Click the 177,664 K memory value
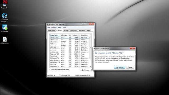The width and height of the screenshot is (169, 95). tap(77, 54)
